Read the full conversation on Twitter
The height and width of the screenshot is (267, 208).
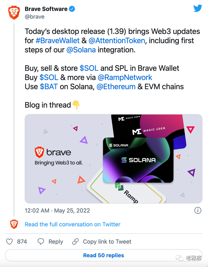[72, 224]
